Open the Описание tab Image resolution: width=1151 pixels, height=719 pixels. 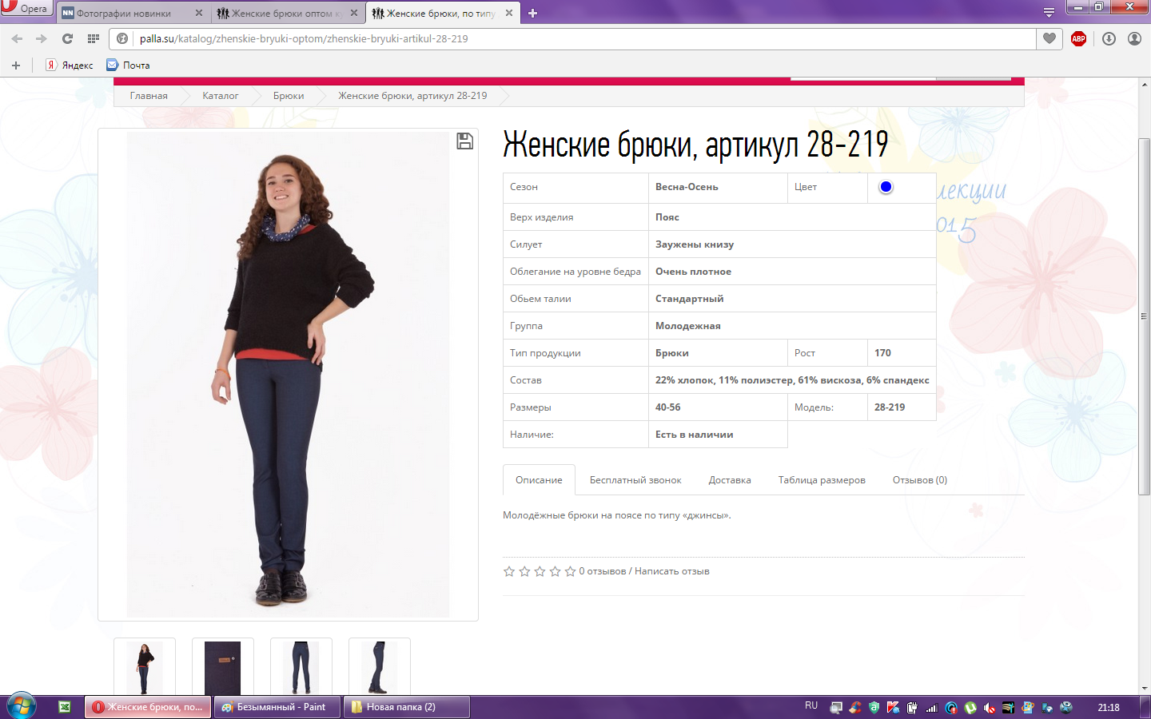pyautogui.click(x=539, y=480)
